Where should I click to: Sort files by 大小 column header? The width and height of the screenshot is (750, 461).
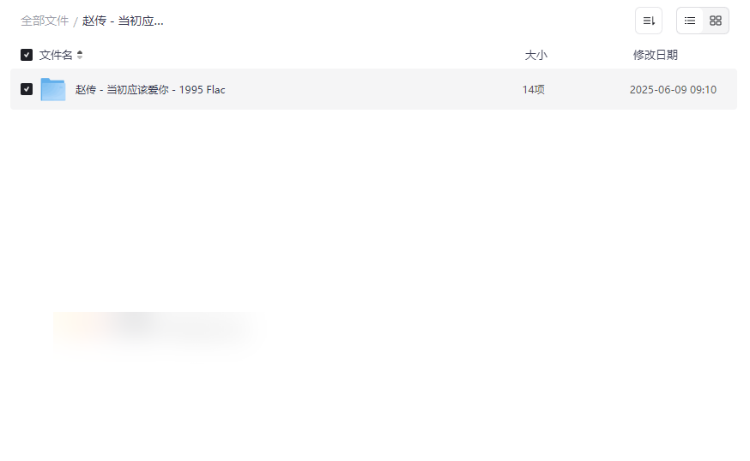535,55
